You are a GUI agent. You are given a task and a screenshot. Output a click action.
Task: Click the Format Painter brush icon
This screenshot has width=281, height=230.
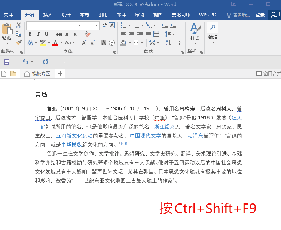pyautogui.click(x=19, y=42)
